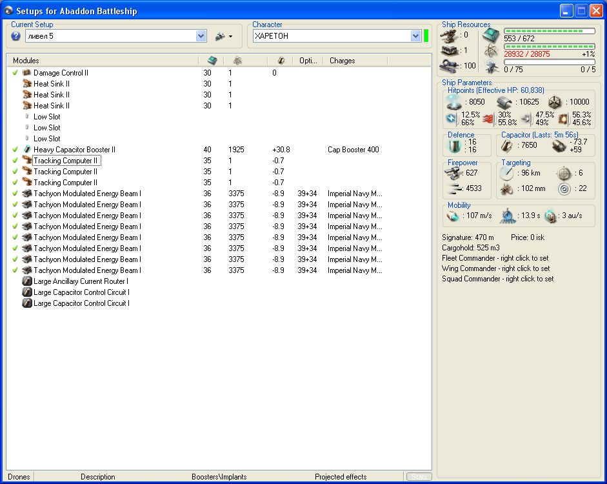
Task: Click the kinetic resistance icon (47.5%)
Action: point(526,119)
